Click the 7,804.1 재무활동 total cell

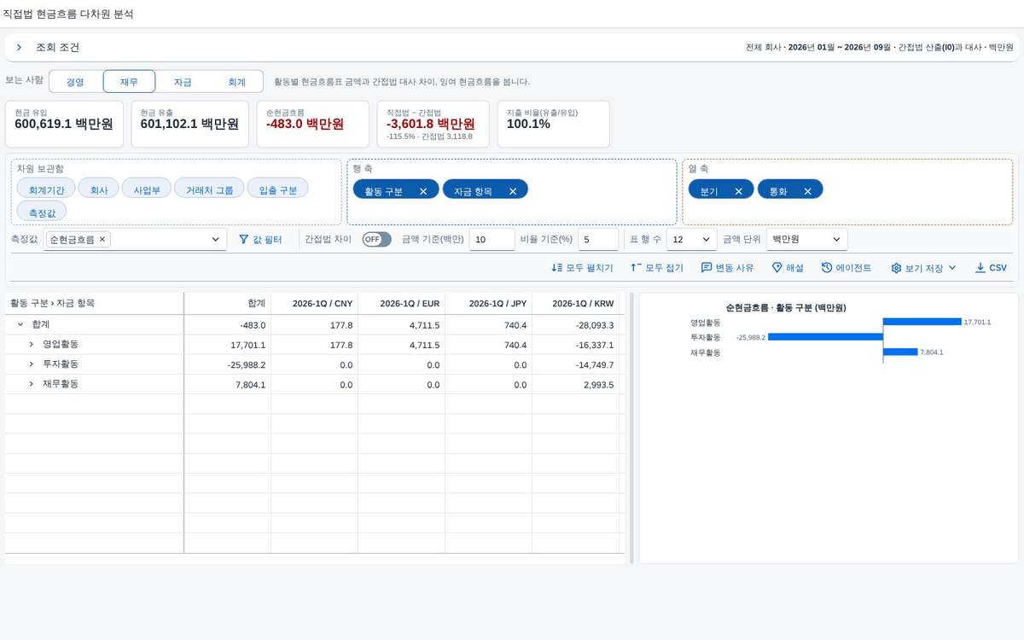click(227, 384)
